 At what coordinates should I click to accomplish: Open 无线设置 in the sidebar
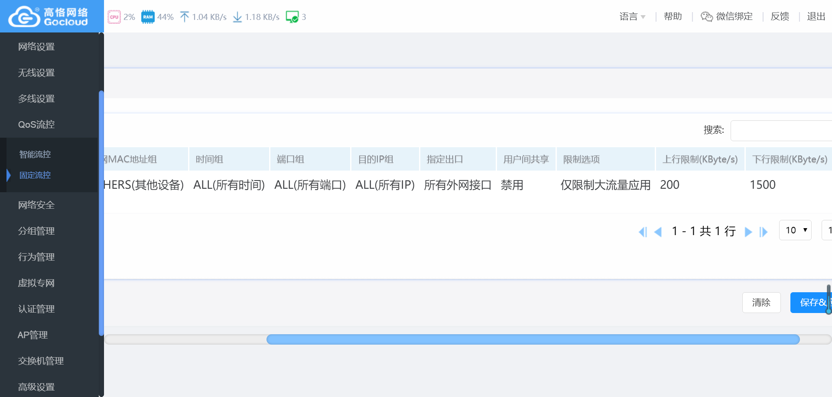coord(36,73)
